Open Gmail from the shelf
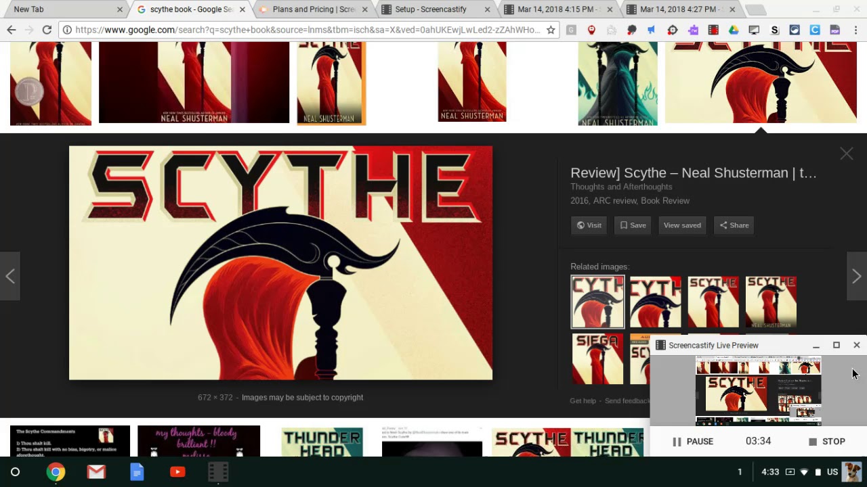 96,471
